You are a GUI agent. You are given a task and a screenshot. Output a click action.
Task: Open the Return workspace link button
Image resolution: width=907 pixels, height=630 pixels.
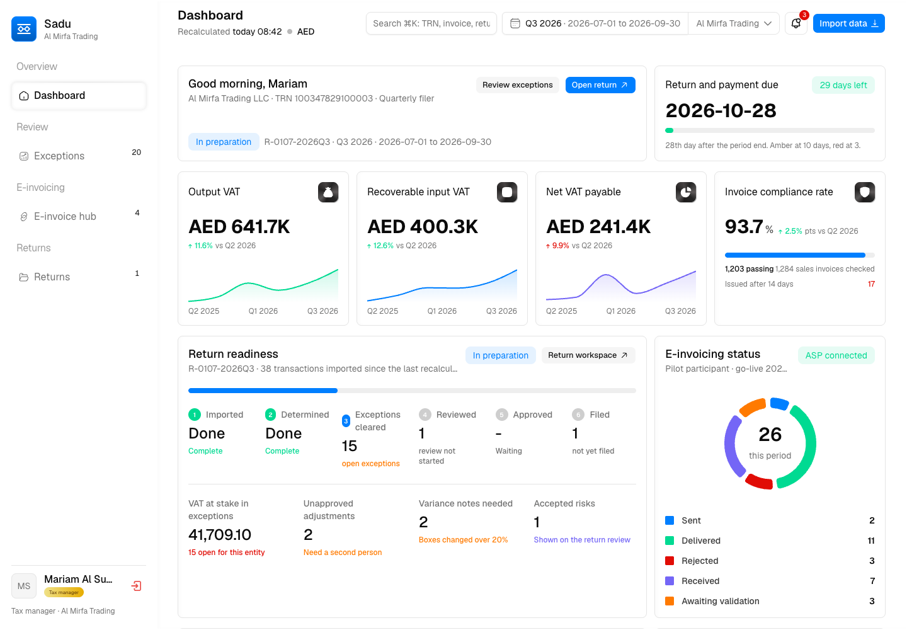(588, 355)
